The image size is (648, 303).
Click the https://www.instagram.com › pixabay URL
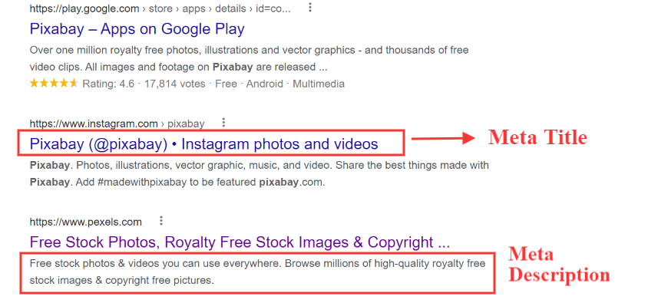point(117,124)
